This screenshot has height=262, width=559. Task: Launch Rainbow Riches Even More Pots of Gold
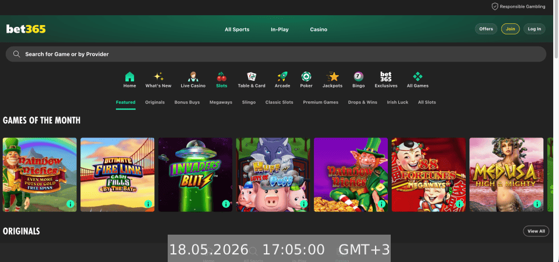coord(40,175)
